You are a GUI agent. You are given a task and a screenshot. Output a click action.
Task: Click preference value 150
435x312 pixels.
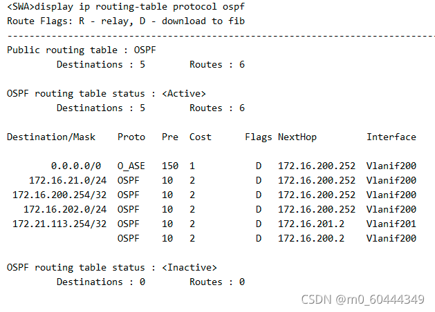[x=170, y=166]
